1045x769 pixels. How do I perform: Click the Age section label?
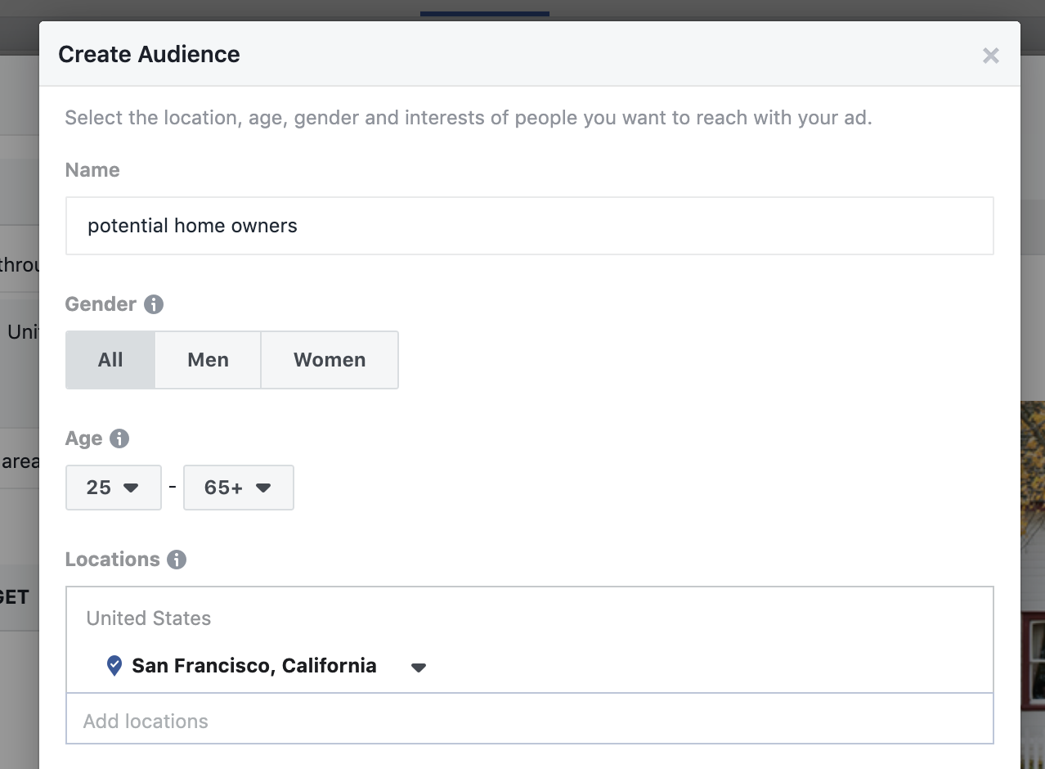click(x=83, y=438)
